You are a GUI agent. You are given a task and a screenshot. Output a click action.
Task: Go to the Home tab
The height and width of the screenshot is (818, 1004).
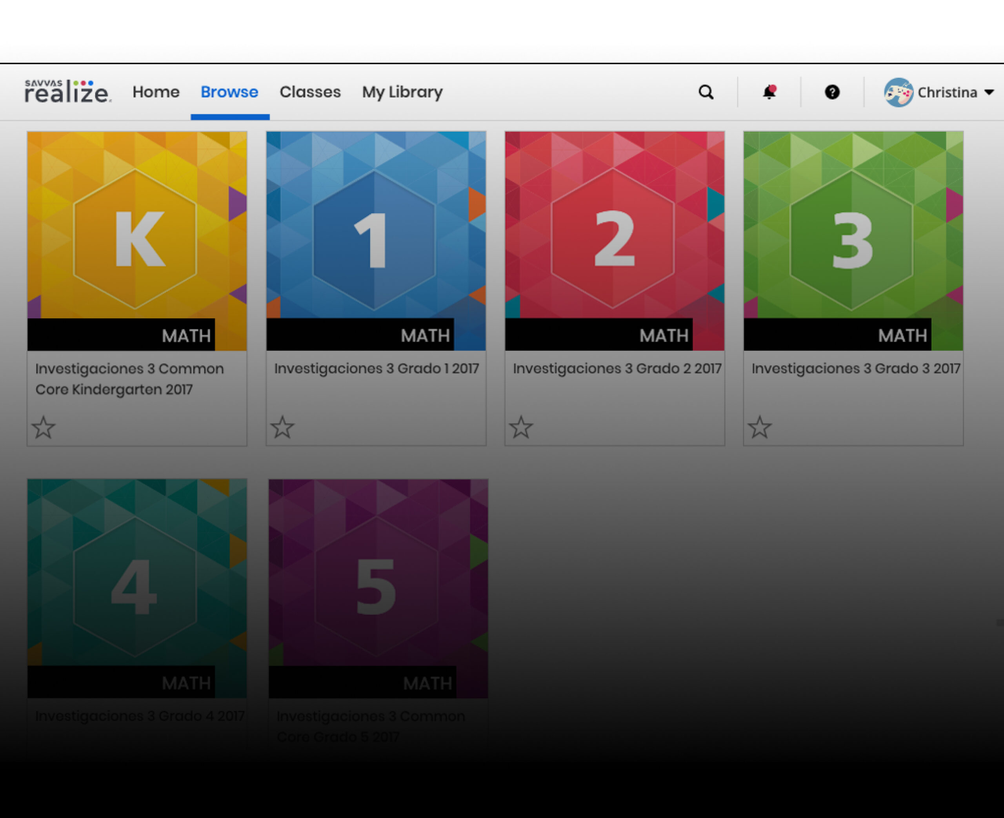pos(156,92)
